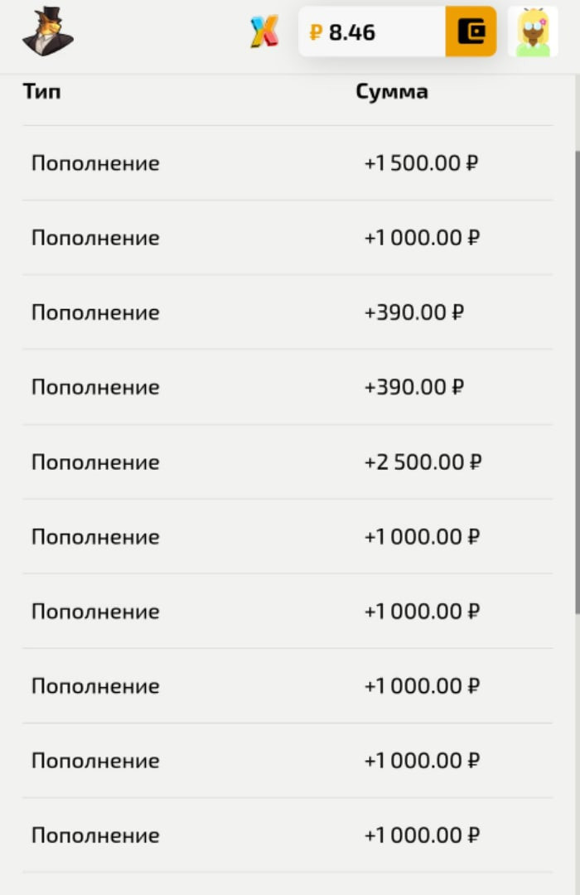
Task: Open the user avatar profile
Action: click(x=533, y=31)
